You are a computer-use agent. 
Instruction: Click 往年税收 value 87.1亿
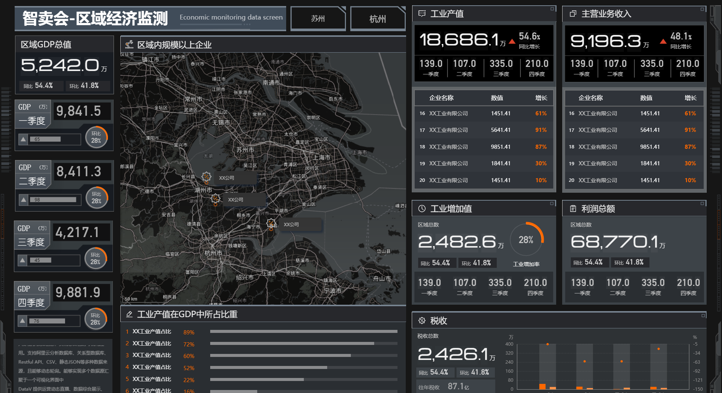[x=458, y=387]
